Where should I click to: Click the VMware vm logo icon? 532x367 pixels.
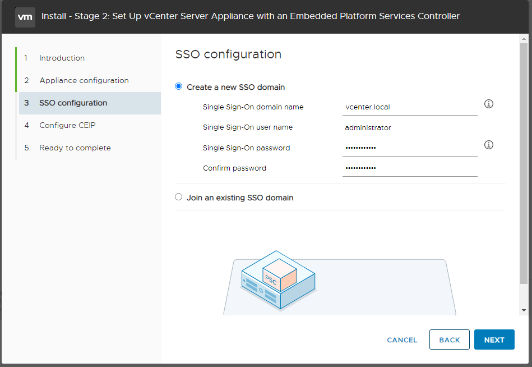coord(25,17)
